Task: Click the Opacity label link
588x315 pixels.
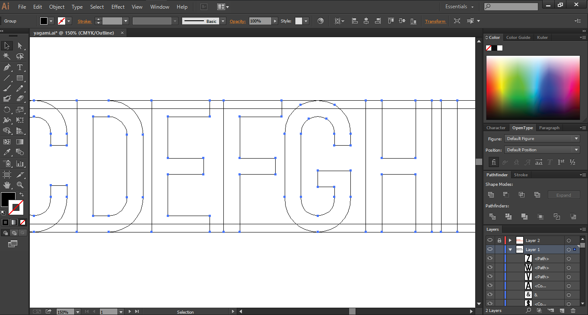Action: [237, 21]
